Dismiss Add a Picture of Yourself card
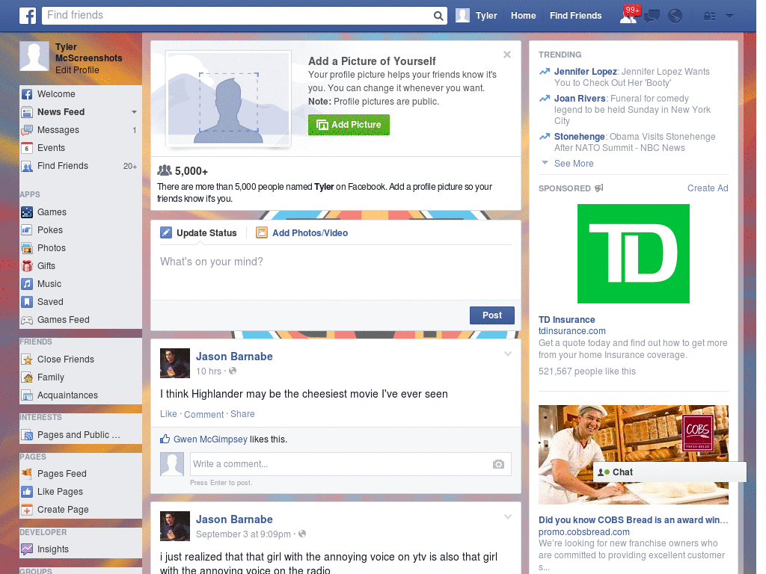The image size is (766, 574). pyautogui.click(x=507, y=55)
